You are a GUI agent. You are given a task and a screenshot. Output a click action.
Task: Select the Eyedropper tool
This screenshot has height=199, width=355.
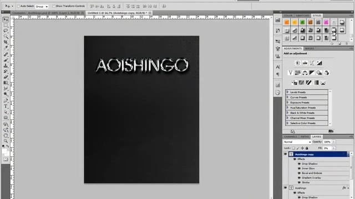6,48
